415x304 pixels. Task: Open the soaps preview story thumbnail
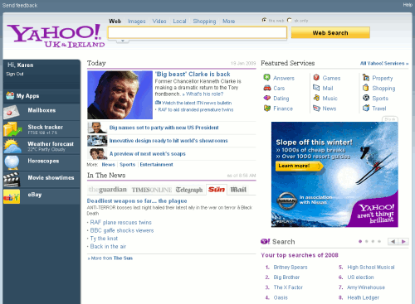(97, 154)
